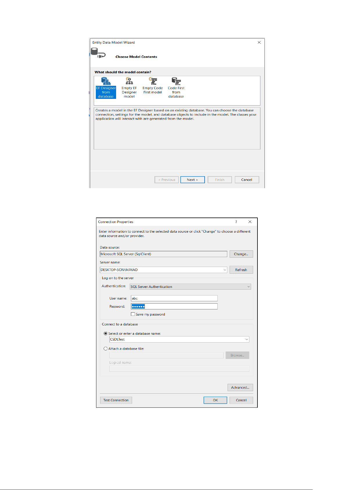Focus the User name text field
The height and width of the screenshot is (490, 346).
tap(174, 298)
